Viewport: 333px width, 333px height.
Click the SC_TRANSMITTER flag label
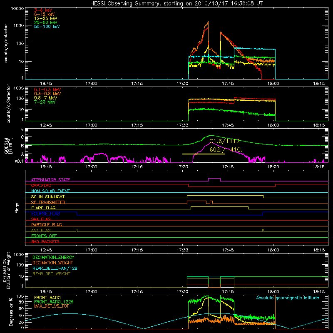pyautogui.click(x=48, y=202)
